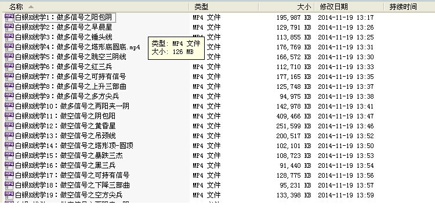Select file 白银K线学18：做空信号之下降三部曲
435x216 pixels.
[72, 185]
